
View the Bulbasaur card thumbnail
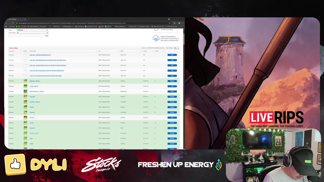[25, 81]
